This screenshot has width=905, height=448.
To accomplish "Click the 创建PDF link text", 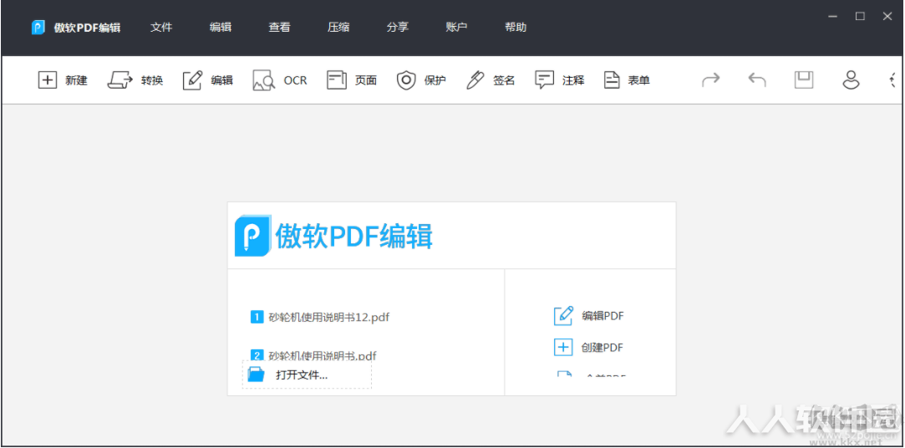I will pos(602,348).
